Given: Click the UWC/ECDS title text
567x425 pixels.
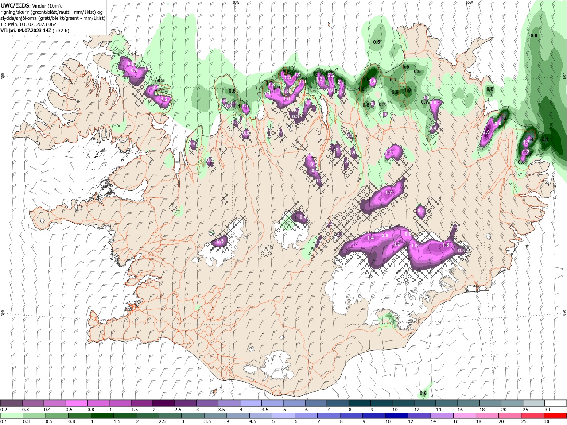Looking at the screenshot, I should (x=15, y=5).
